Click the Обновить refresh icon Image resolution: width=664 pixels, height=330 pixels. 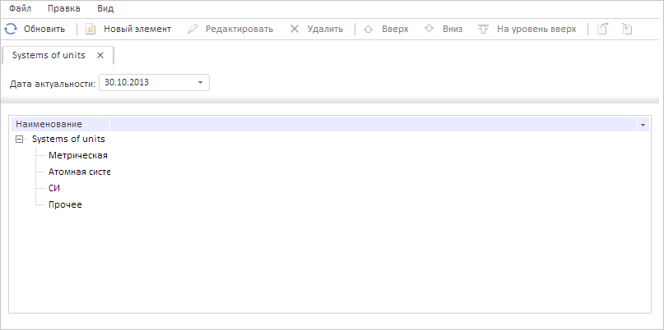(x=11, y=29)
